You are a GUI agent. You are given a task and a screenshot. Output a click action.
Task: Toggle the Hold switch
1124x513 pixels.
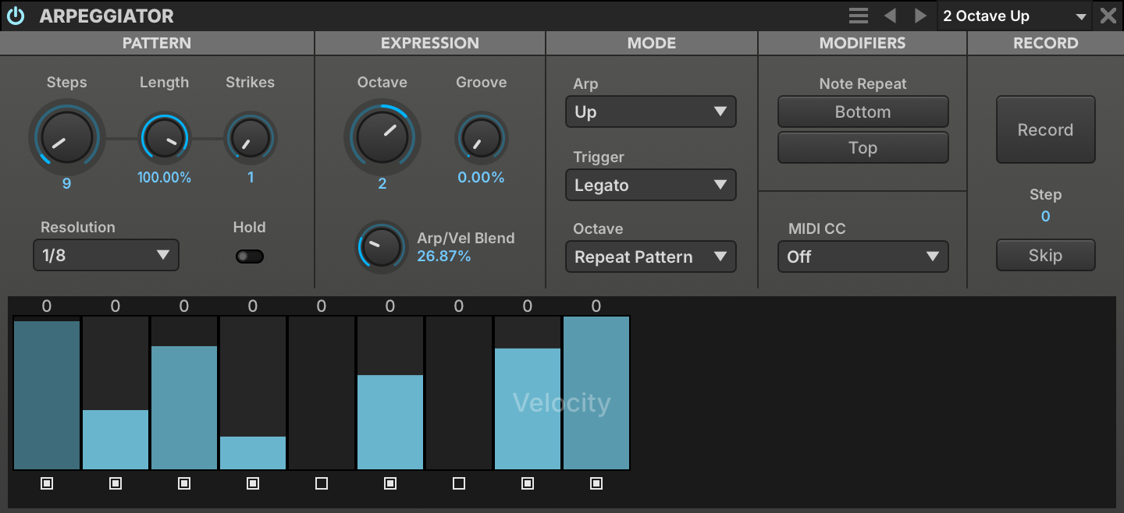tap(250, 256)
